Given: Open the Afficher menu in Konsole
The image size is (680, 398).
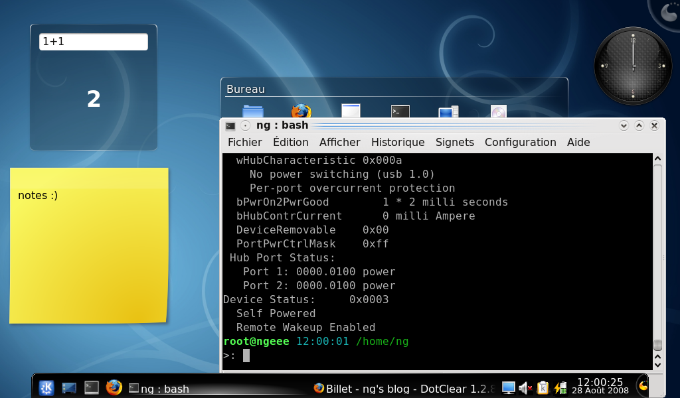Looking at the screenshot, I should pos(339,142).
